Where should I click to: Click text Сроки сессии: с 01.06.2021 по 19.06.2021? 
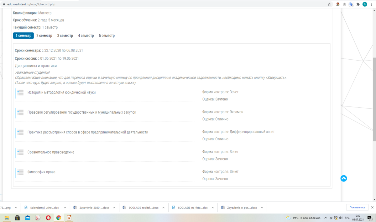47,58
